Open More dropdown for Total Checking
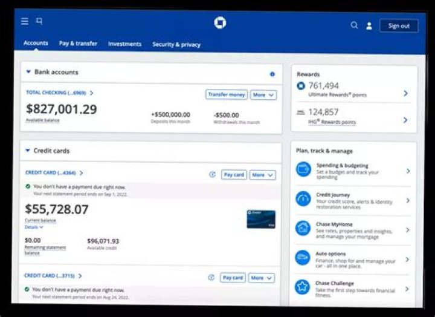 (263, 95)
